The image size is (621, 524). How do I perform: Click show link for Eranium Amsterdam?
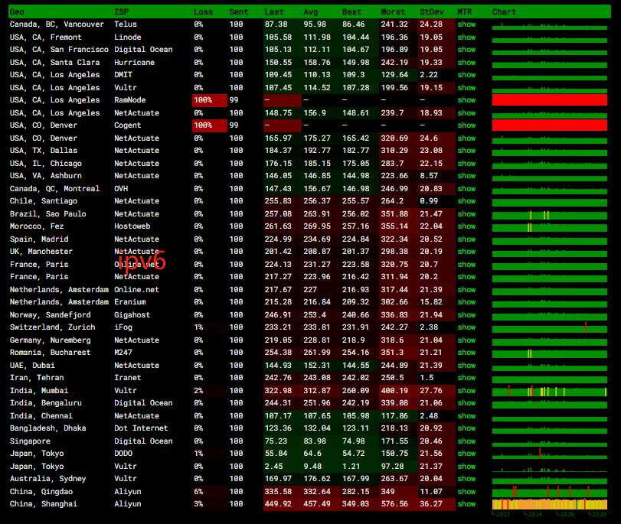coord(466,302)
